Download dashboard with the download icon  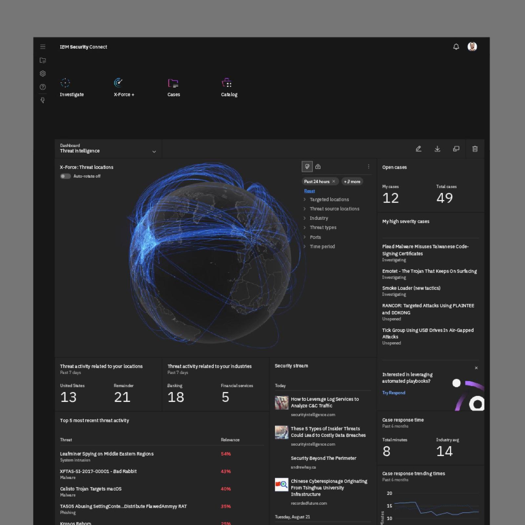tap(437, 149)
